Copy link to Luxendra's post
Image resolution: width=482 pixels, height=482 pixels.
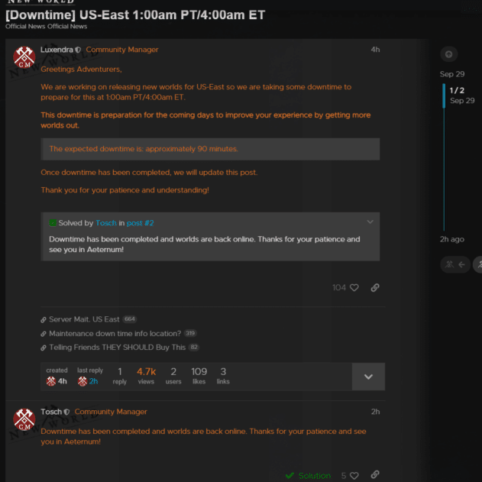pos(375,288)
